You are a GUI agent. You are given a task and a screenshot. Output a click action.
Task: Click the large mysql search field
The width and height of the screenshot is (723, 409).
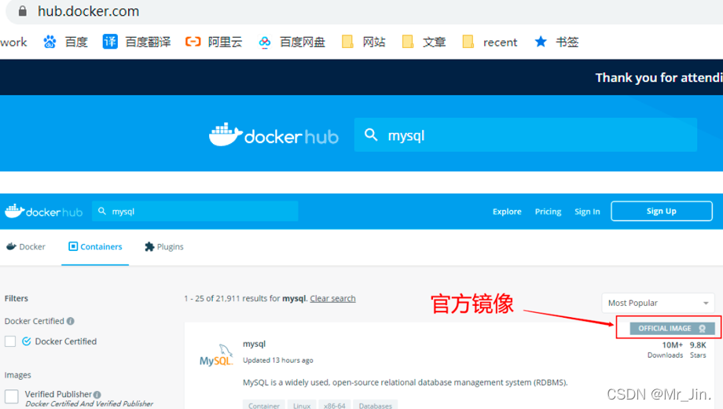pyautogui.click(x=525, y=134)
